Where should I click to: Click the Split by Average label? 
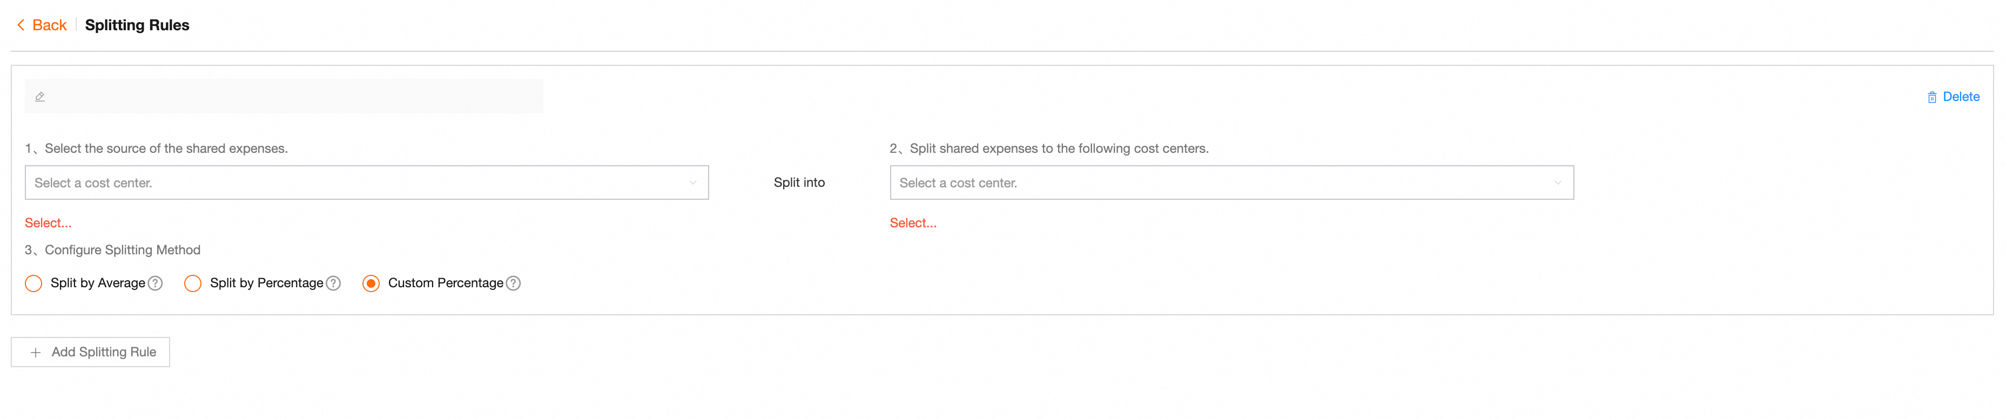click(x=97, y=283)
